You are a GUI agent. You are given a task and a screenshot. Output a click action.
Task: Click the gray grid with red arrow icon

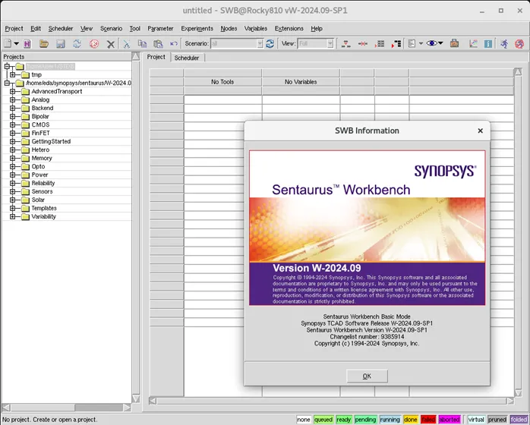click(x=379, y=43)
